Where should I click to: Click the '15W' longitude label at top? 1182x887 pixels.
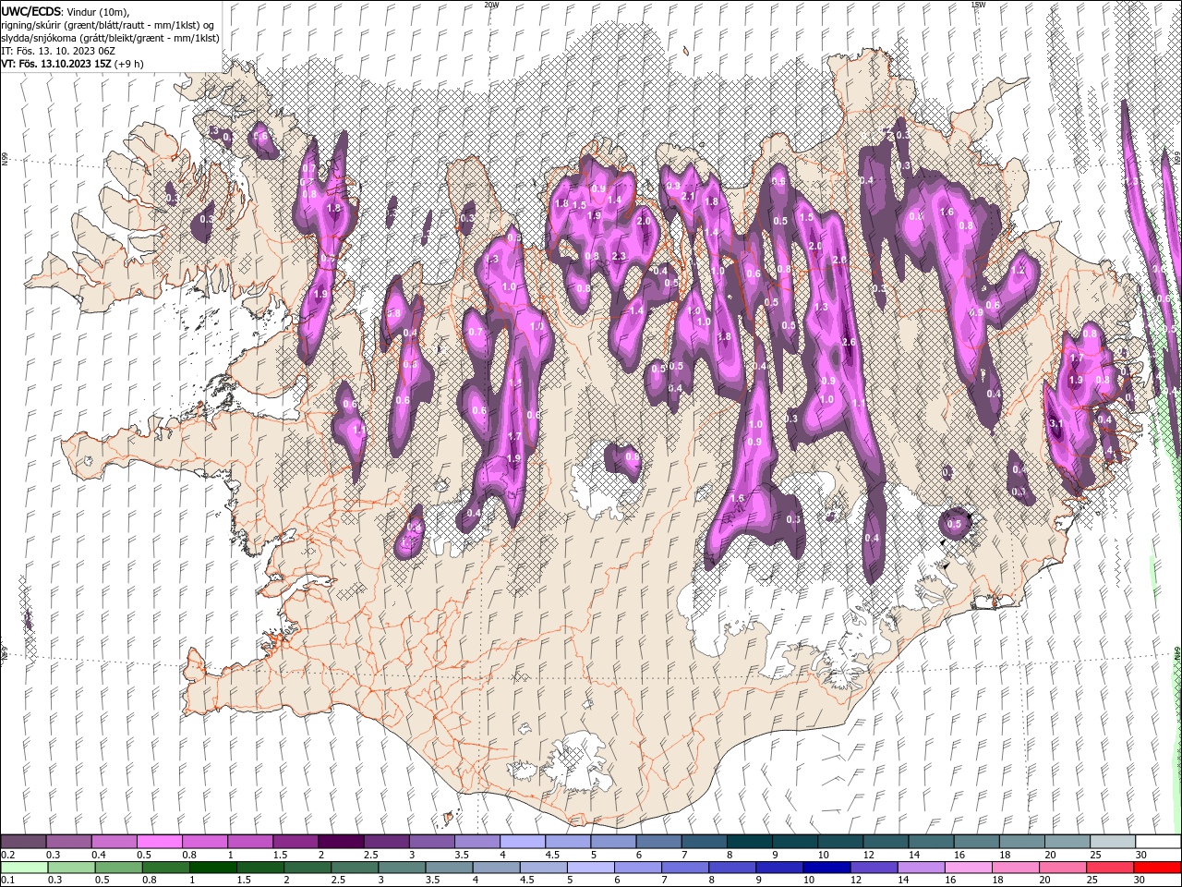coord(978,5)
